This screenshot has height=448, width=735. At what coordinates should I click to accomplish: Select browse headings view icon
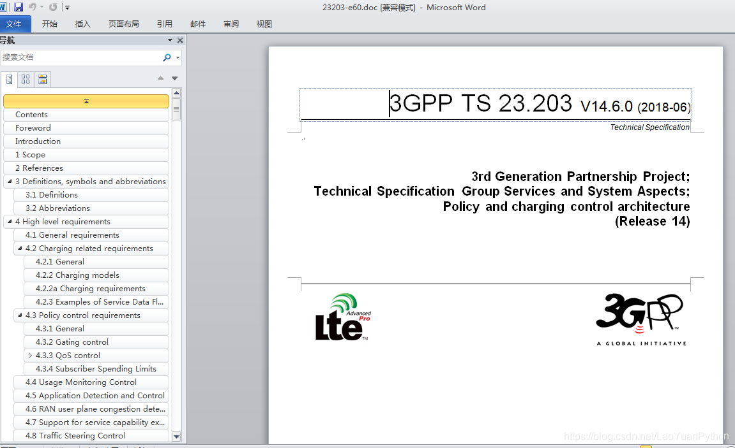(x=10, y=79)
